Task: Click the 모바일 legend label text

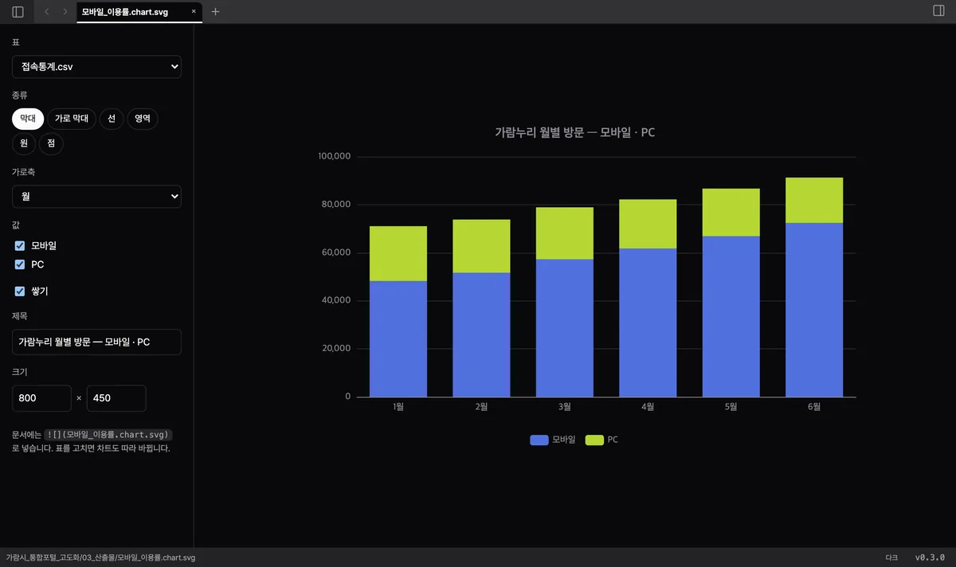Action: (564, 440)
